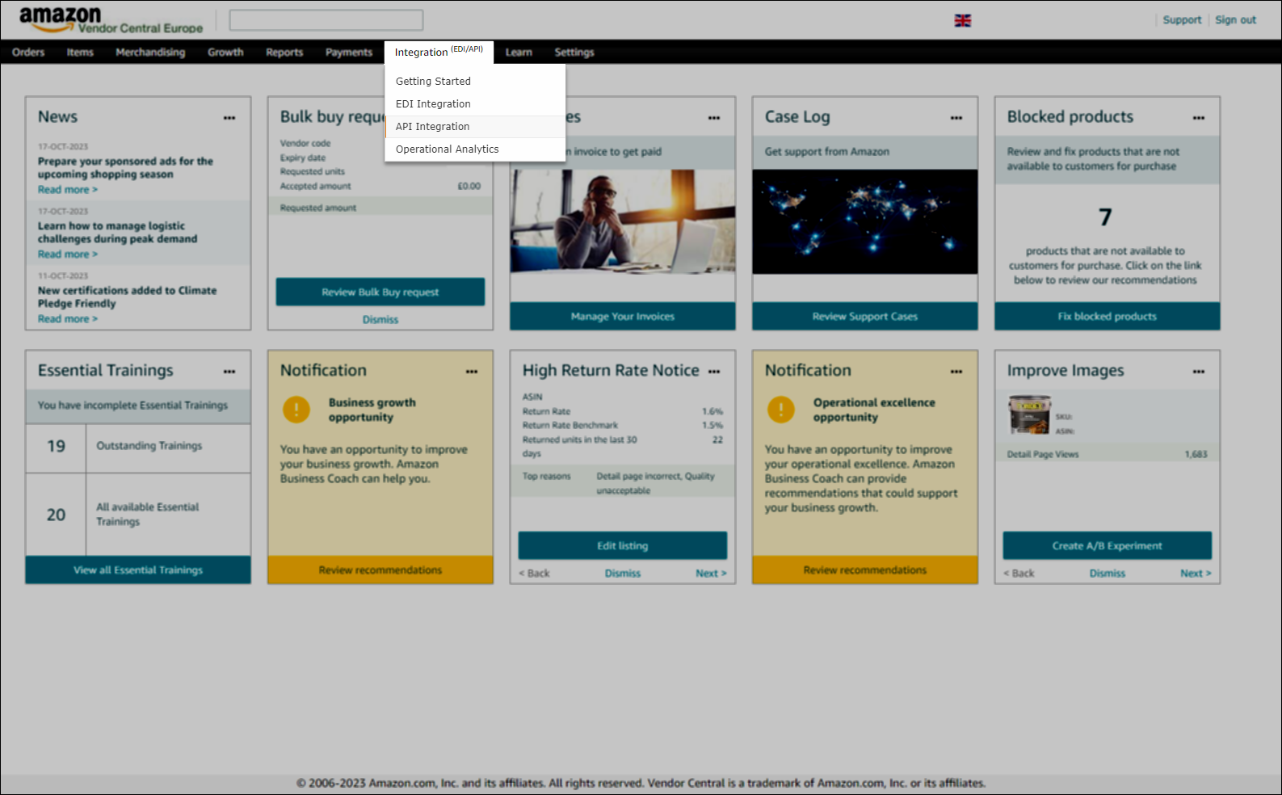Click the UK flag language icon
This screenshot has width=1282, height=795.
(963, 20)
